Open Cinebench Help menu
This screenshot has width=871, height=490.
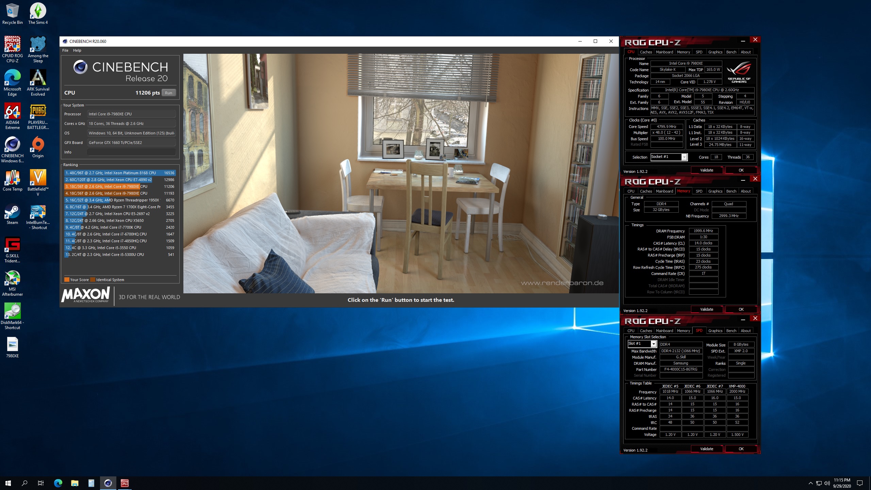77,50
